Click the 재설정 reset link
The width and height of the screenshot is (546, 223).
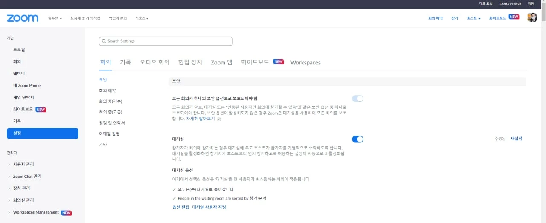tap(517, 139)
